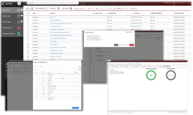This screenshot has width=193, height=115.
Task: Click the hamburger menu button beside LeoTech
Action: tap(19, 3)
